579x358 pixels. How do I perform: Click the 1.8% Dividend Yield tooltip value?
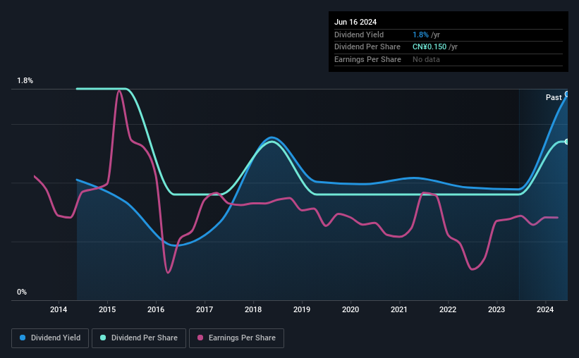click(x=420, y=35)
